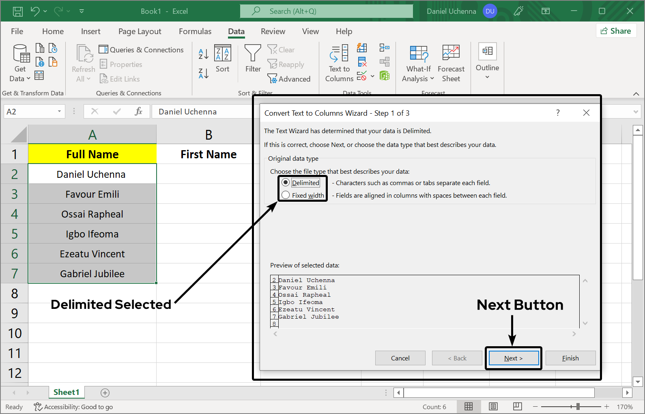Click the Next button in wizard

pyautogui.click(x=514, y=358)
